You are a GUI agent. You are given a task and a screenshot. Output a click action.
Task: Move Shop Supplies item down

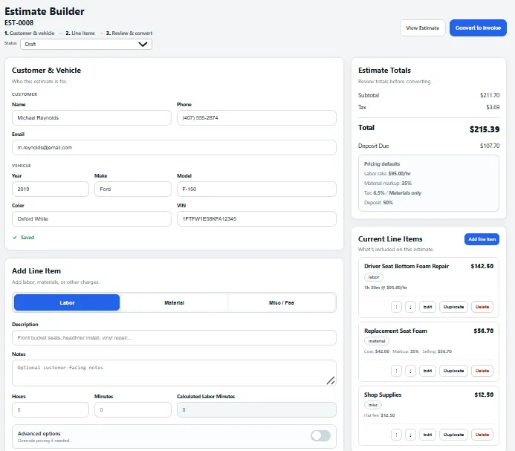(x=410, y=435)
